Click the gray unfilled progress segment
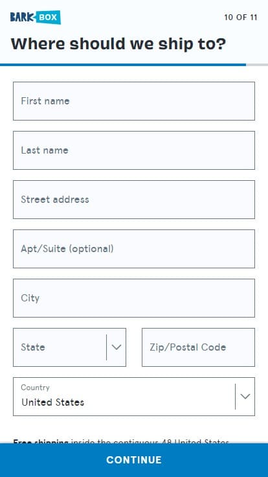The height and width of the screenshot is (477, 268). tap(257, 65)
